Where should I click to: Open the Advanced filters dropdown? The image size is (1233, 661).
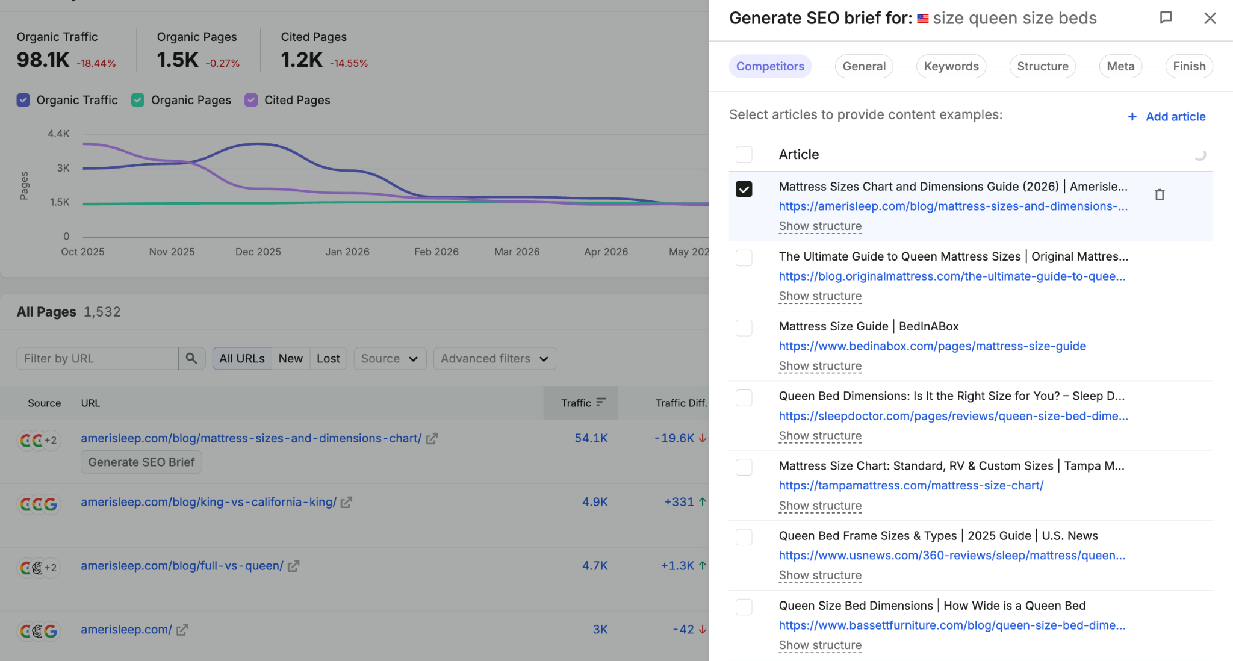495,358
